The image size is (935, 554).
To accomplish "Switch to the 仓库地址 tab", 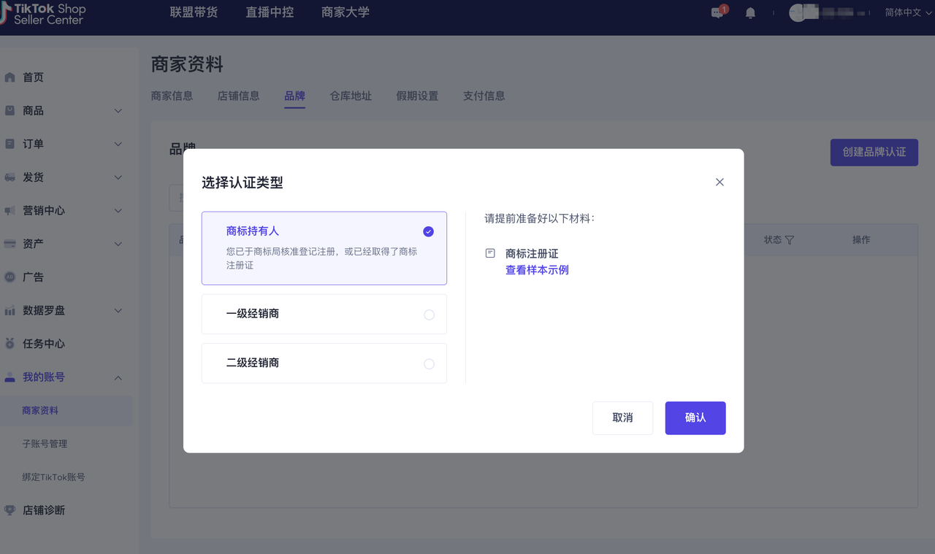I will pos(351,96).
